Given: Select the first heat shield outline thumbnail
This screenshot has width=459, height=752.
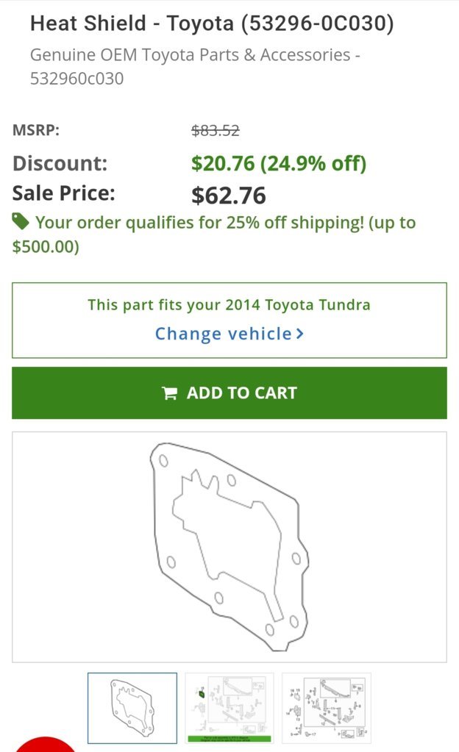Looking at the screenshot, I should (132, 708).
